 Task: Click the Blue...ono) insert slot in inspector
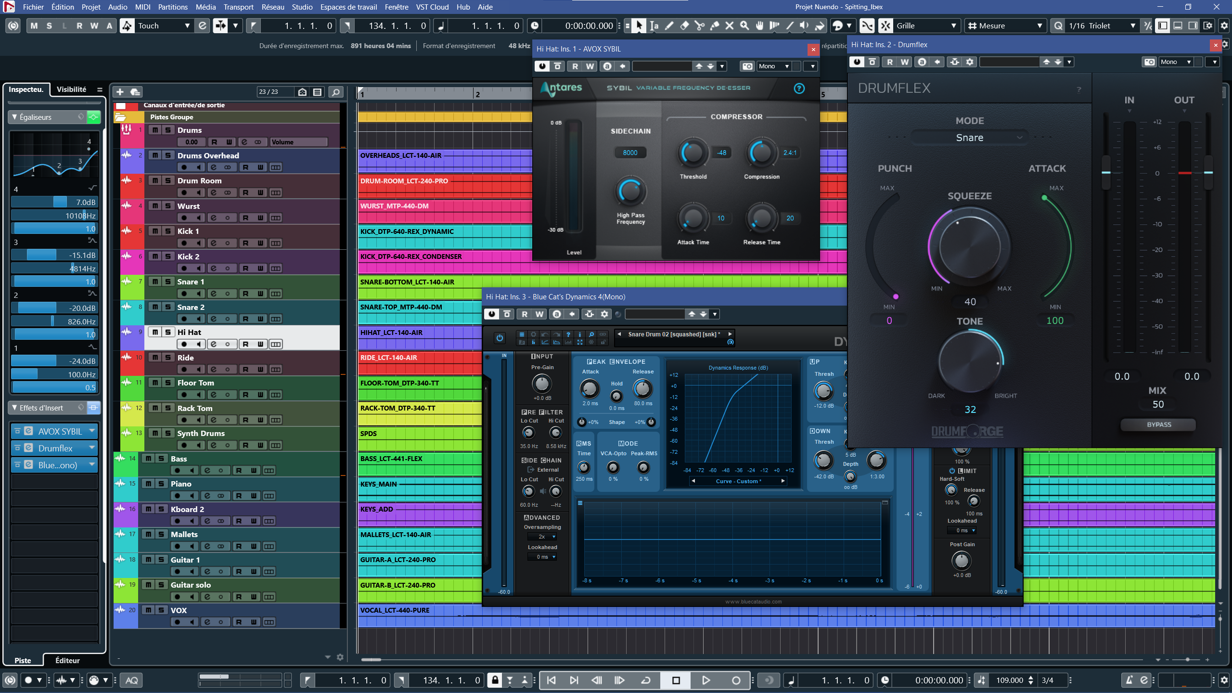(54, 465)
